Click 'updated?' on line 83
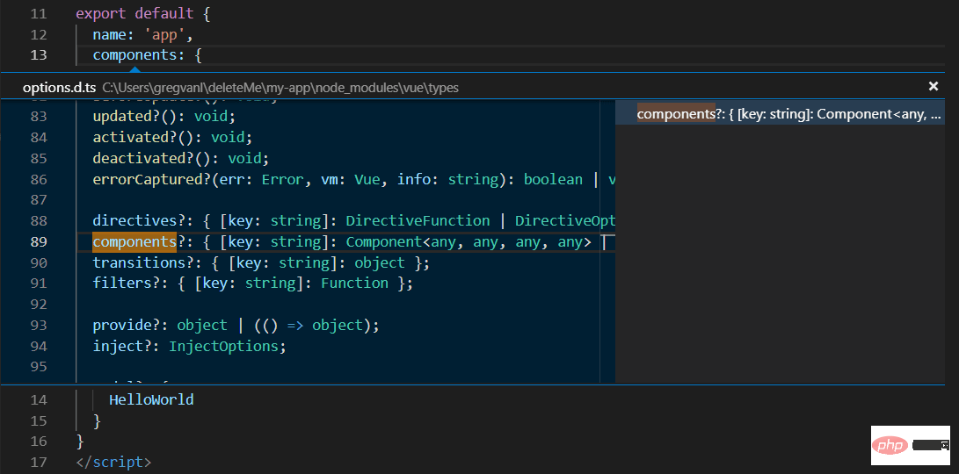This screenshot has height=474, width=959. pyautogui.click(x=127, y=116)
